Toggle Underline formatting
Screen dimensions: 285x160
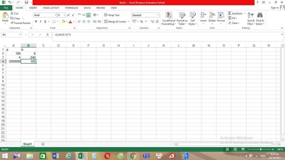tap(45, 21)
